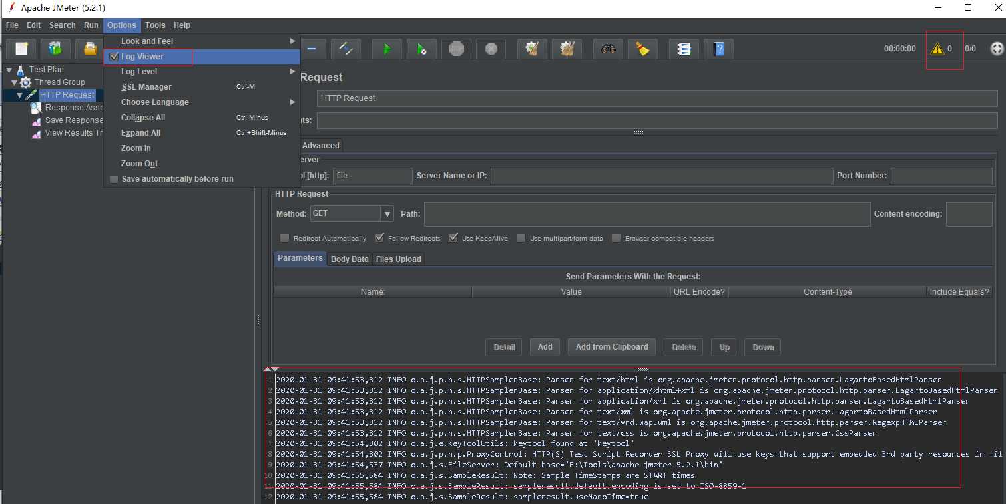This screenshot has width=1006, height=504.
Task: Collapse the HTTP Request tree node
Action: [x=20, y=95]
